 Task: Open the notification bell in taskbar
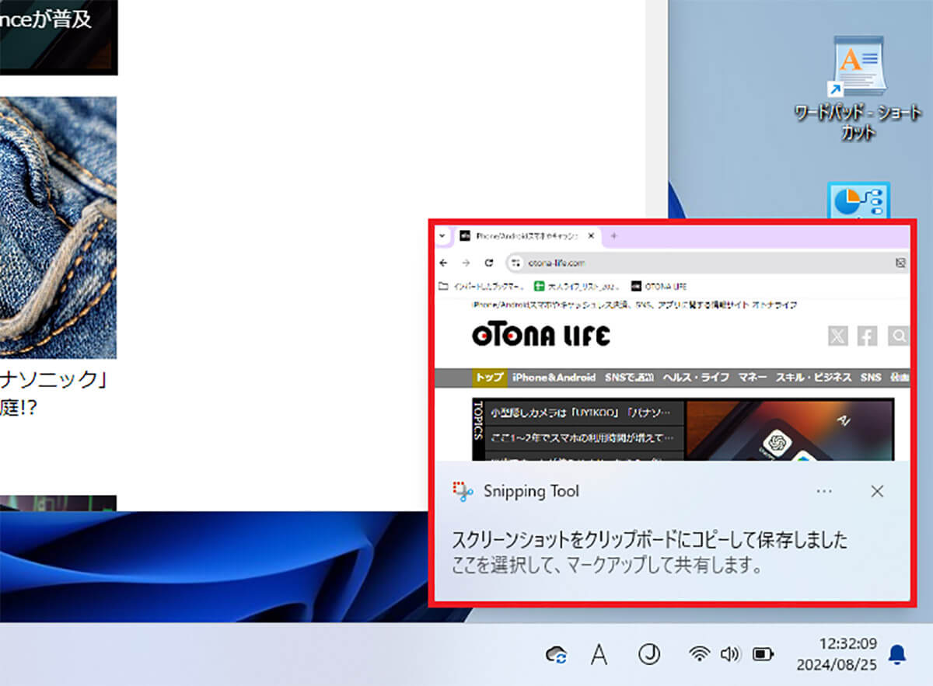[897, 654]
